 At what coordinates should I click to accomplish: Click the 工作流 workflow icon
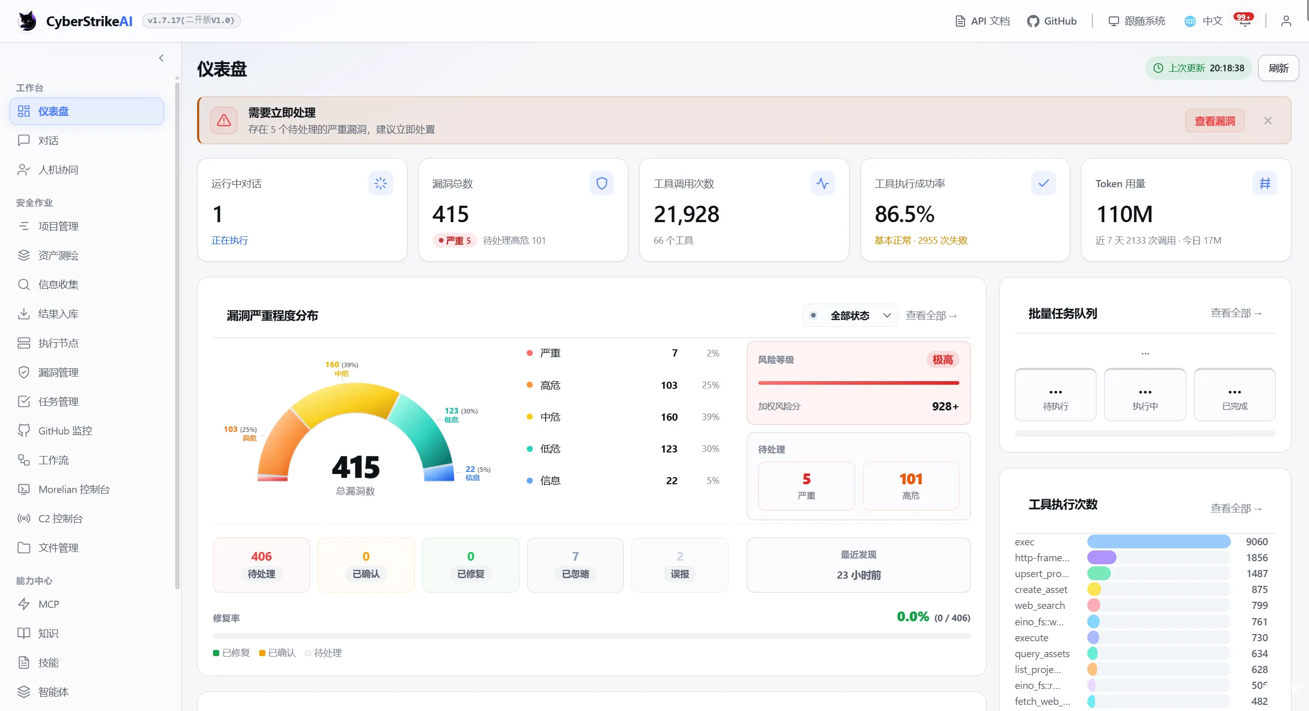click(24, 460)
